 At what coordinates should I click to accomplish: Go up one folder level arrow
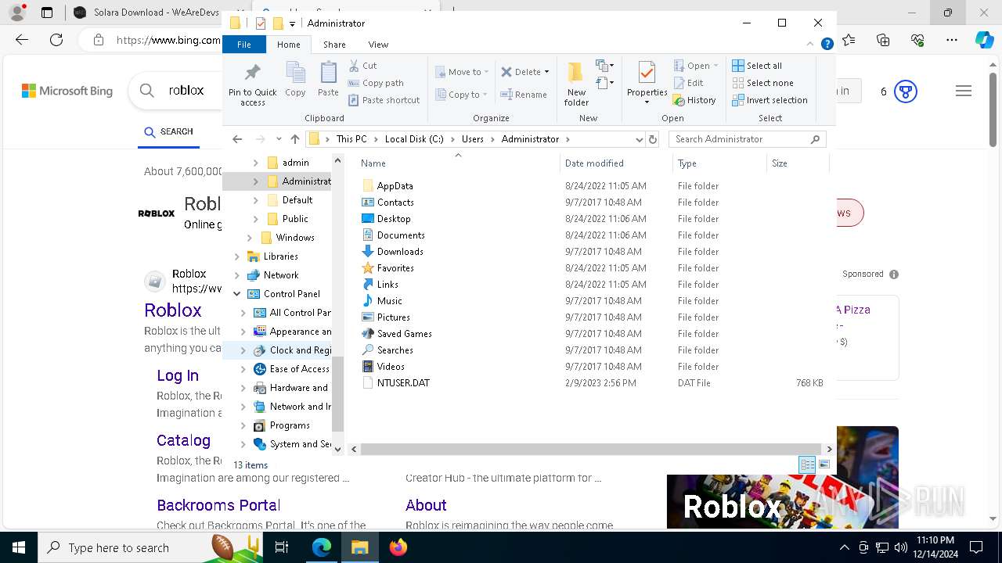pyautogui.click(x=294, y=139)
